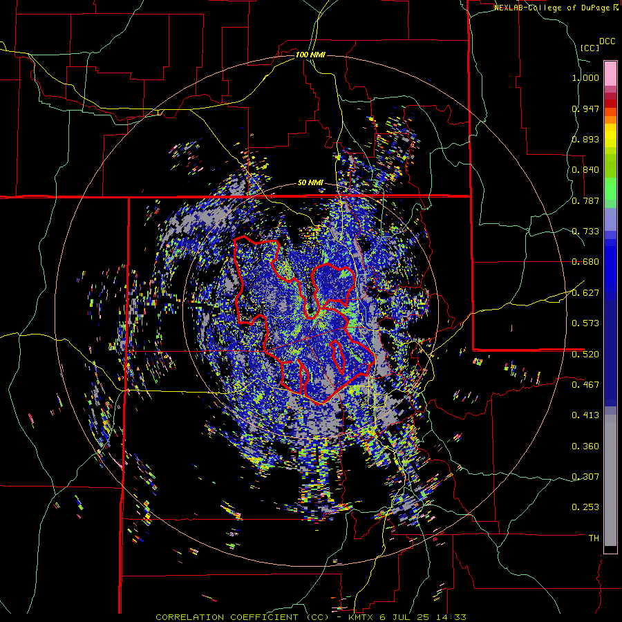
Task: Select the 0.520 legend value
Action: pyautogui.click(x=585, y=355)
